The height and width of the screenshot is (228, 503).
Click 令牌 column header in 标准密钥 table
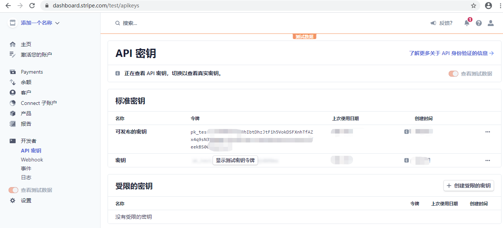(x=195, y=119)
